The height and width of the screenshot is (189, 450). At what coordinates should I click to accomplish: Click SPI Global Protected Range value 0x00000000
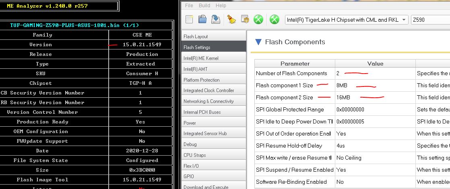tap(375, 109)
